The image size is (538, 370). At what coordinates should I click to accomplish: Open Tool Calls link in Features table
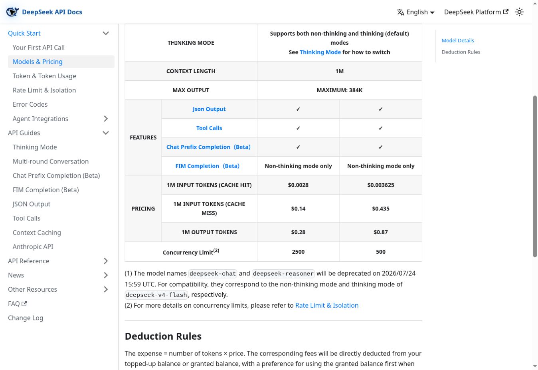(209, 128)
